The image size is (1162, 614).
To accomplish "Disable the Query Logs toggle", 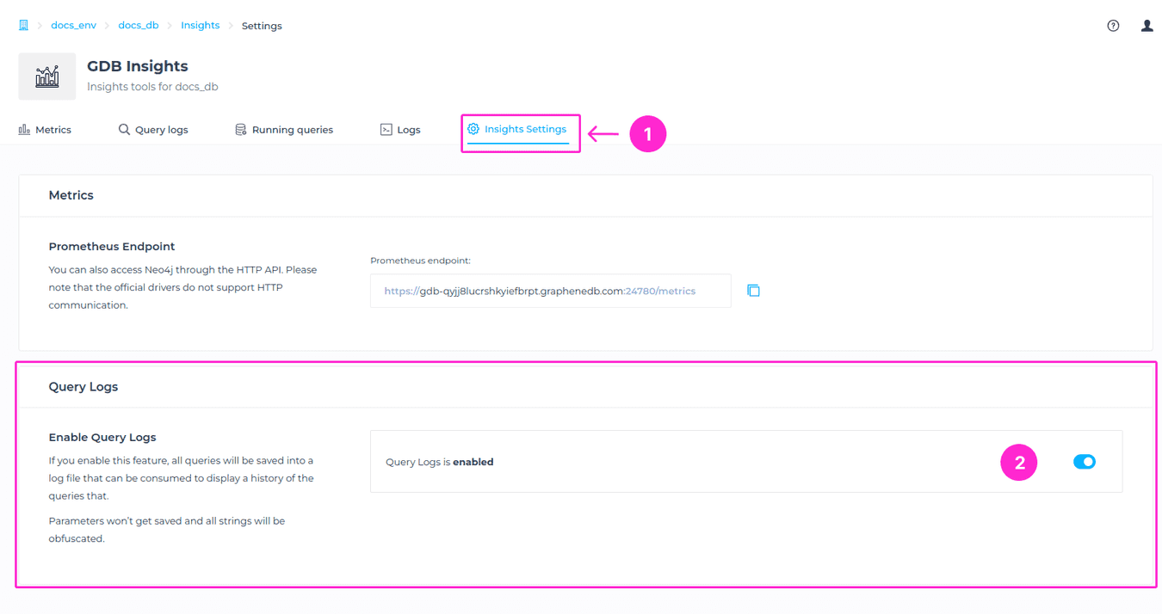I will 1084,462.
